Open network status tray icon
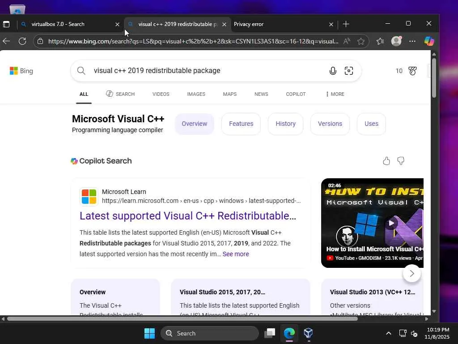Image resolution: width=458 pixels, height=344 pixels. point(403,333)
